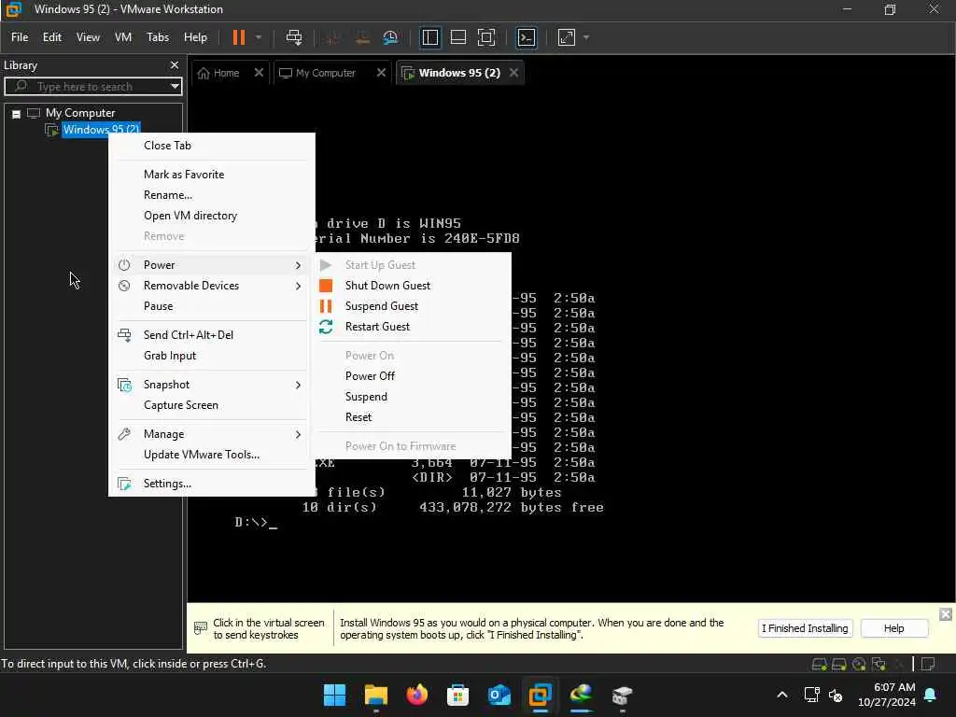Select Windows 95 (2) in library tree
The width and height of the screenshot is (956, 717).
coord(101,129)
